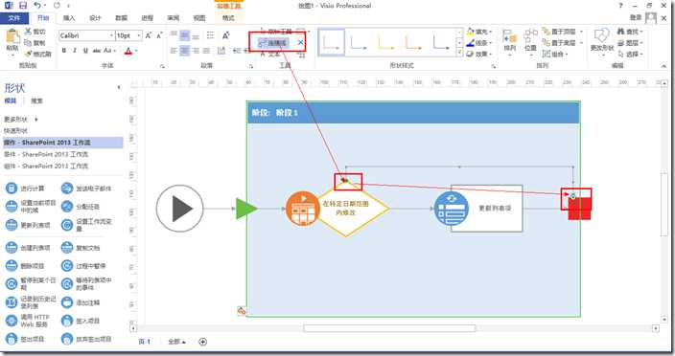Click the Format Painter brush icon

28,54
